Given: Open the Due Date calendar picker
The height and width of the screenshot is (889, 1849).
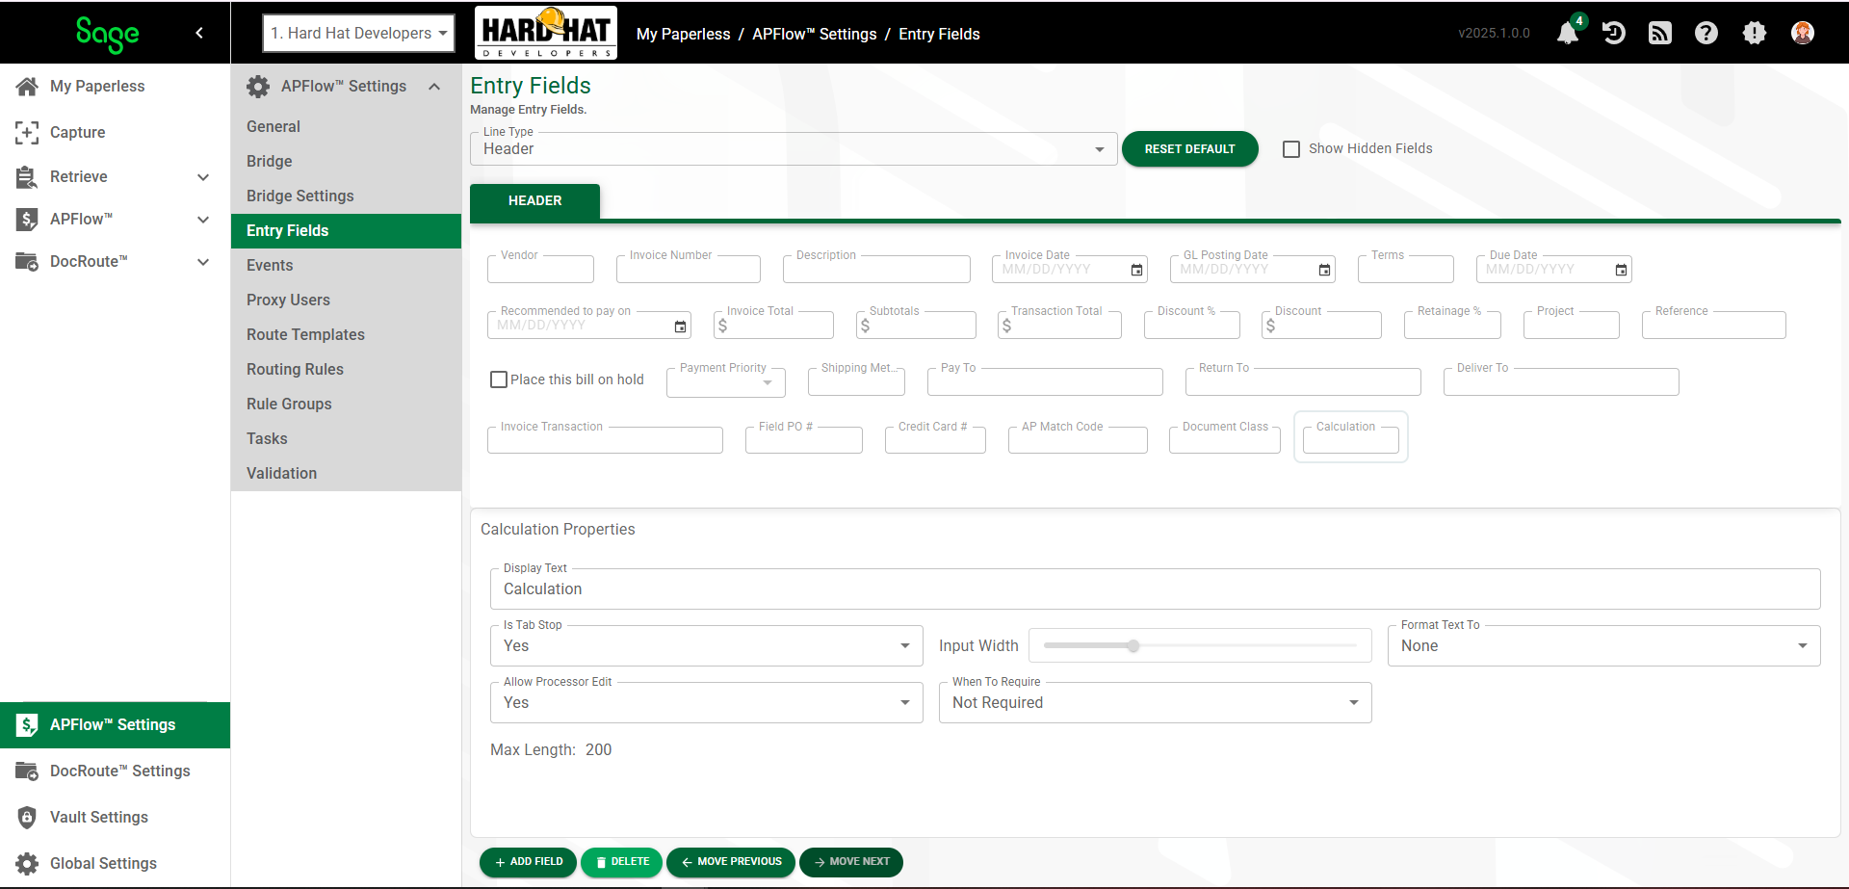Looking at the screenshot, I should (1621, 270).
